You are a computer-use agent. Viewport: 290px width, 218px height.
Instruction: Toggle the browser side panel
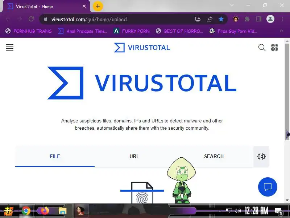pyautogui.click(x=259, y=19)
